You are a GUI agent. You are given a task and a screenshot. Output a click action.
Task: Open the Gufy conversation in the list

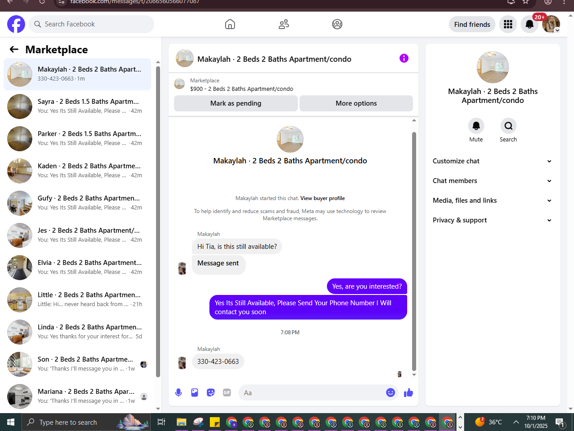(x=77, y=203)
